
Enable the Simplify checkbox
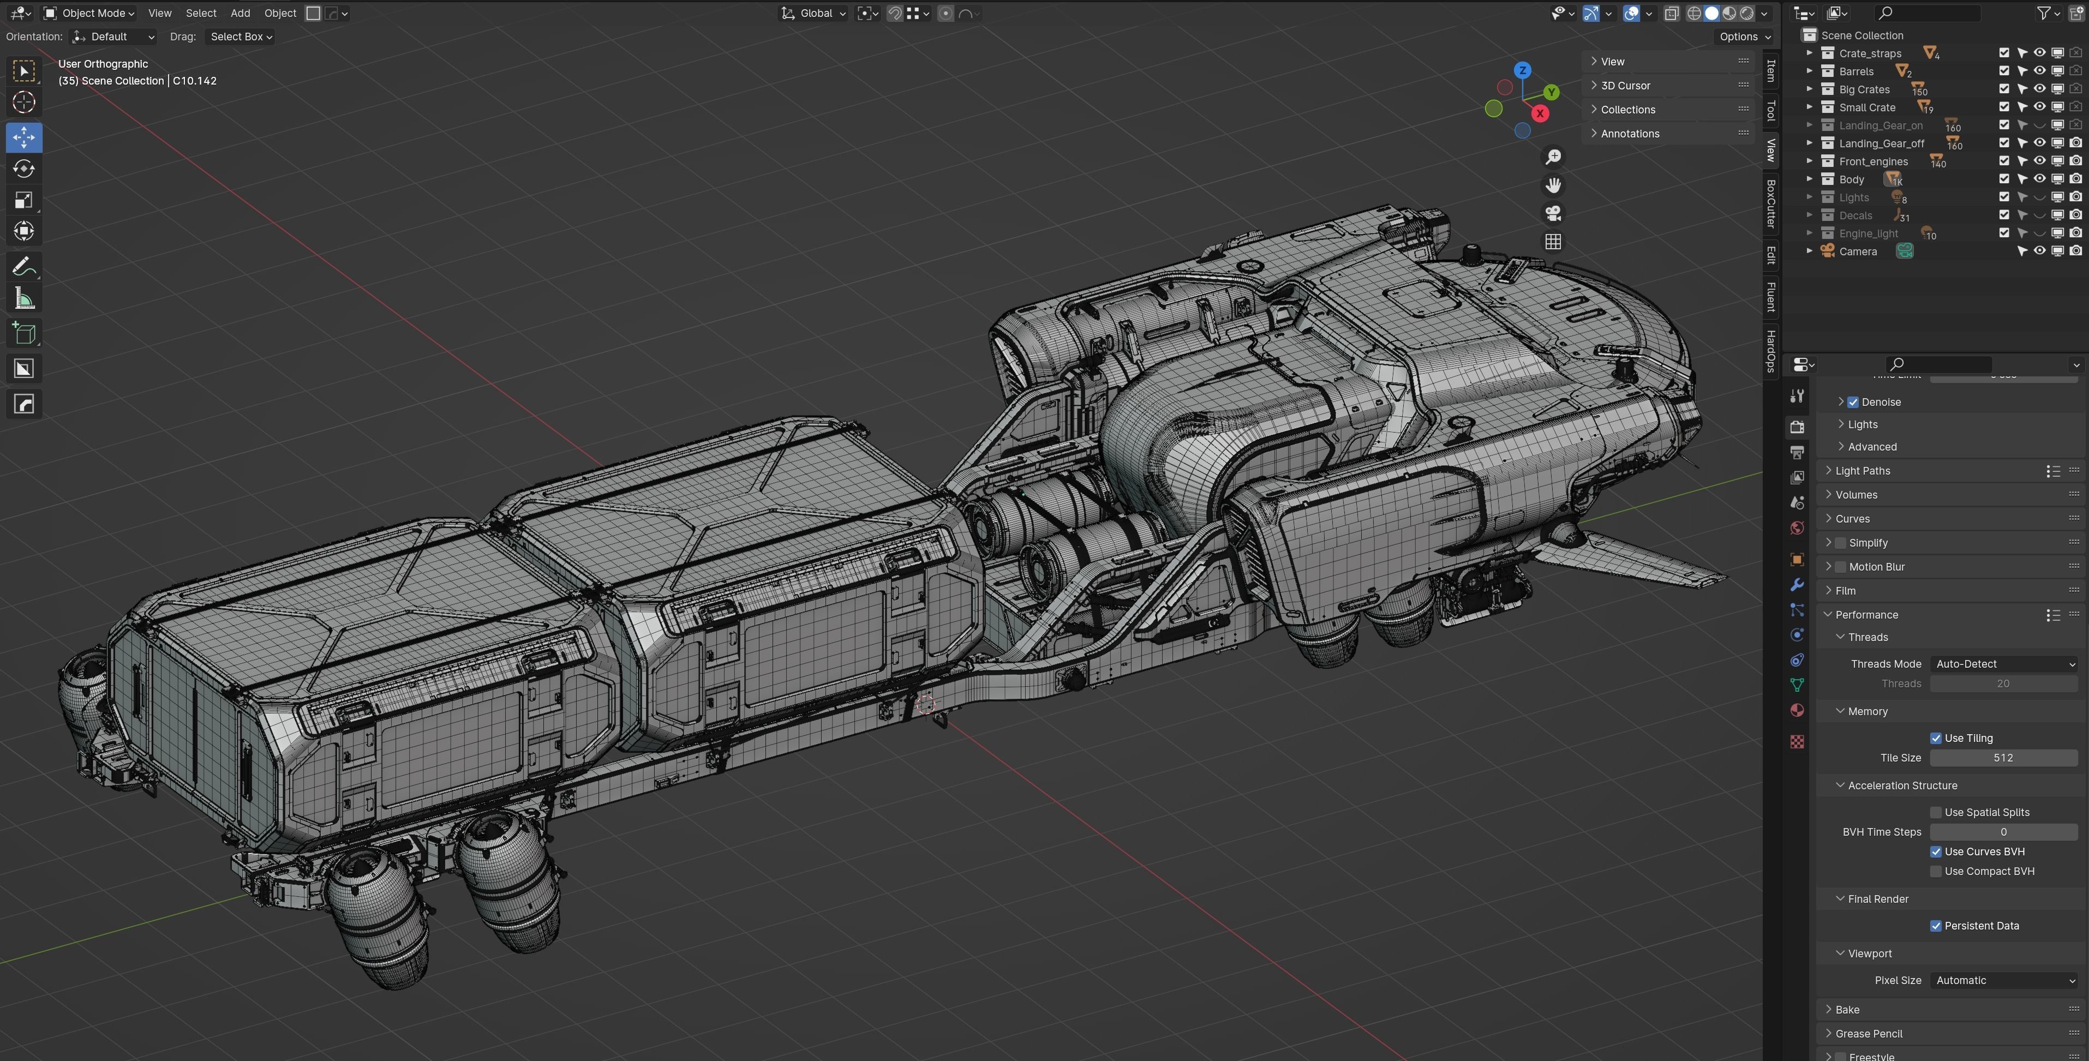click(1841, 543)
